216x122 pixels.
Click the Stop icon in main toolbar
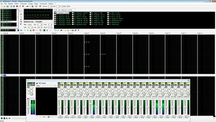[20, 6]
